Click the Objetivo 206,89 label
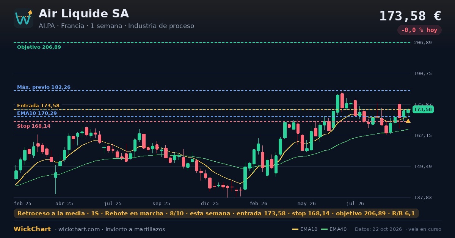The image size is (455, 238). 39,47
